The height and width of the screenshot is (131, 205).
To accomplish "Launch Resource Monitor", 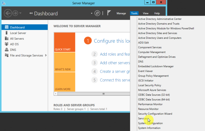I will (148, 109).
